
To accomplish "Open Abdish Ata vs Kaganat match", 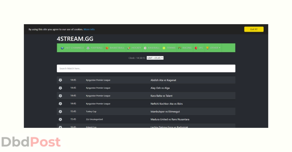I will (163, 80).
